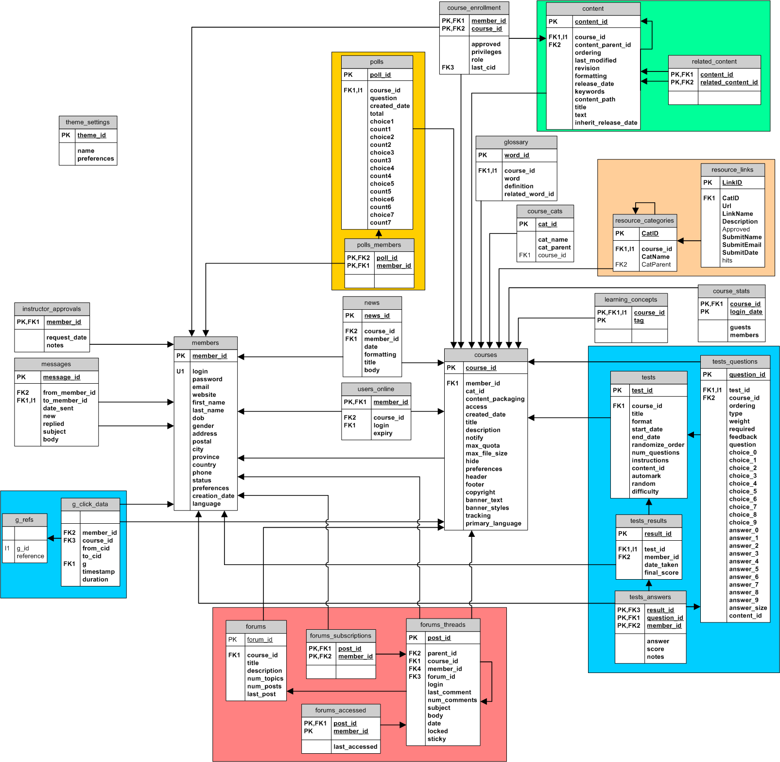Click the course_cats table header
Screen dimensions: 780x762
(545, 212)
